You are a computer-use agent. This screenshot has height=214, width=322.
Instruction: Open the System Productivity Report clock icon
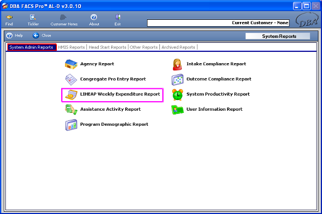click(178, 95)
